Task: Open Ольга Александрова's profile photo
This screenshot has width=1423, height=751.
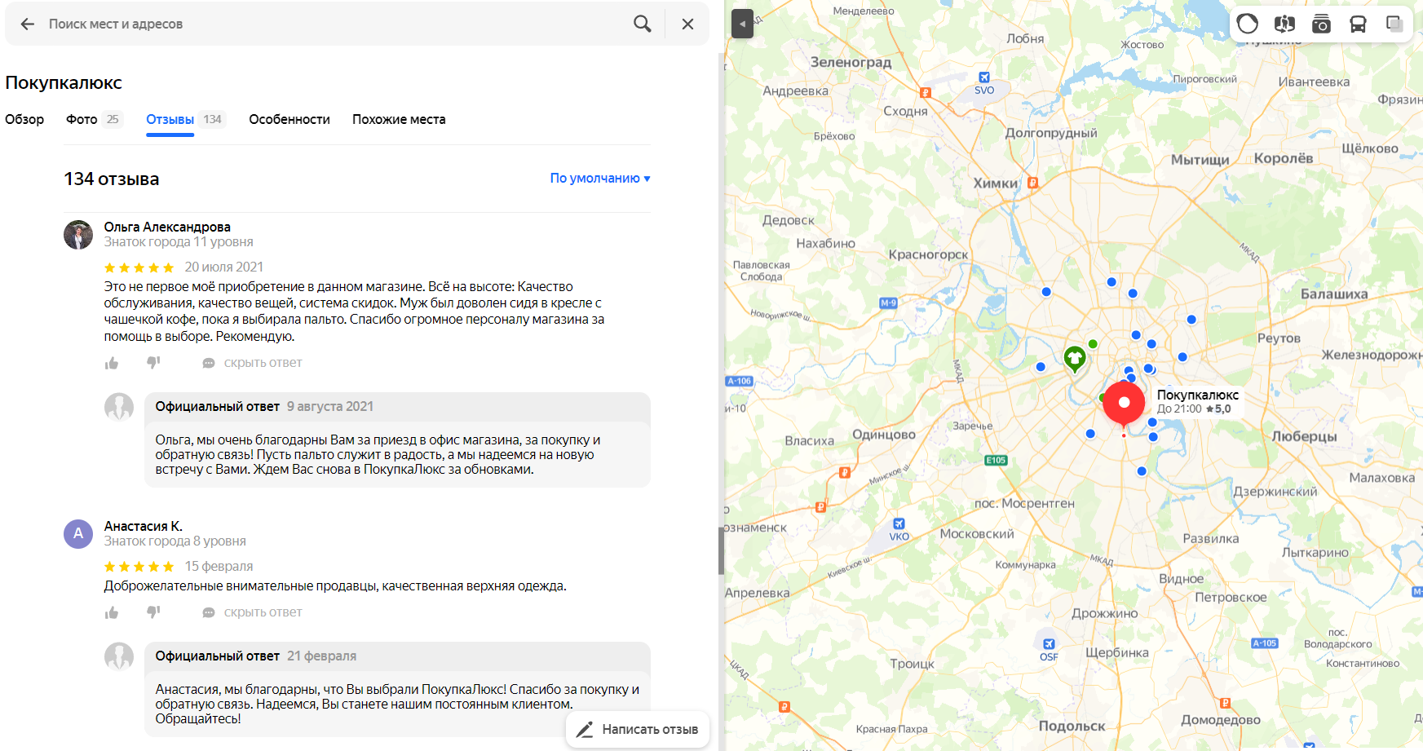Action: click(78, 235)
